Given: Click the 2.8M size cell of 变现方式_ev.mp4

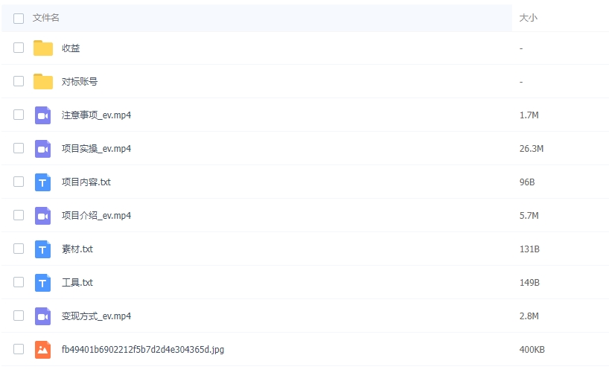Looking at the screenshot, I should [x=529, y=316].
